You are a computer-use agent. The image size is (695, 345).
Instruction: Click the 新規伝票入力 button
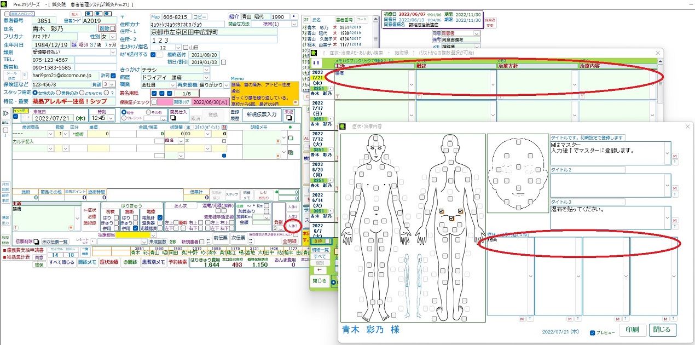[x=262, y=114]
